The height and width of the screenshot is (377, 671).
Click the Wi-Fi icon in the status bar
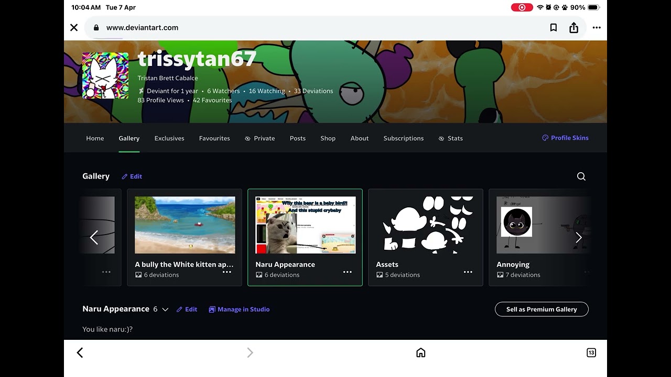click(x=540, y=7)
